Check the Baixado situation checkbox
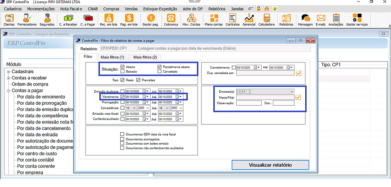The image size is (391, 187). 122,71
